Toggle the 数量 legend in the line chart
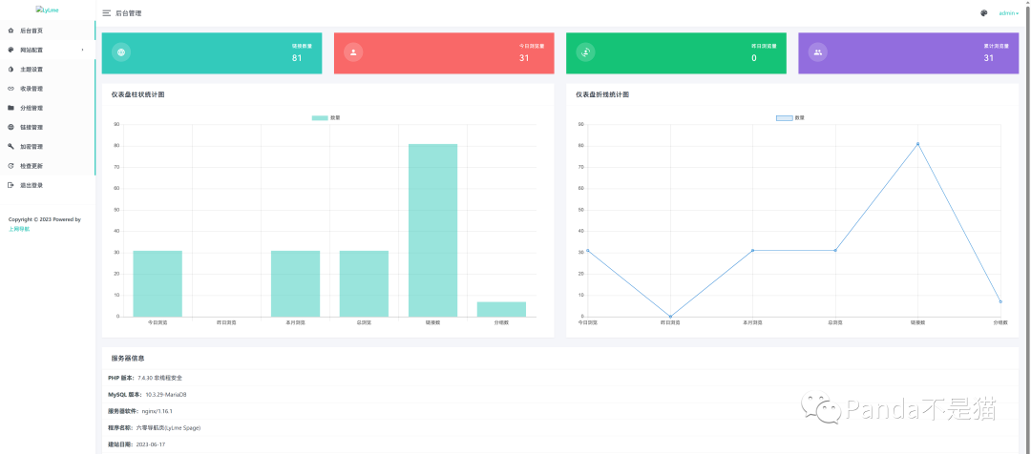 coord(790,117)
